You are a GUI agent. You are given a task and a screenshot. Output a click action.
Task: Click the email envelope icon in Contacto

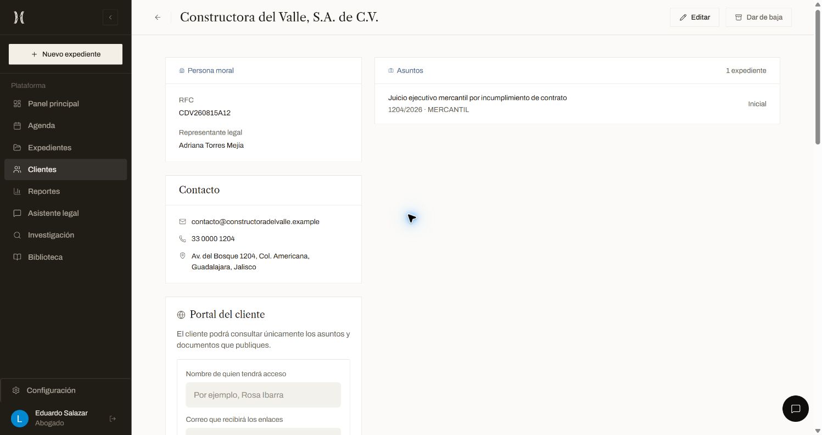[182, 221]
